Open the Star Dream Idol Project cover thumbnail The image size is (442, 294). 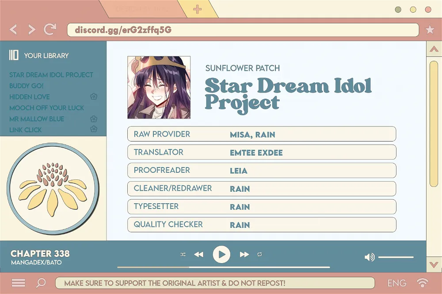click(159, 87)
